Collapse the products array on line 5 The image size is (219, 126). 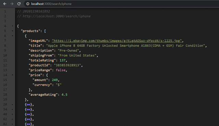tap(12, 31)
